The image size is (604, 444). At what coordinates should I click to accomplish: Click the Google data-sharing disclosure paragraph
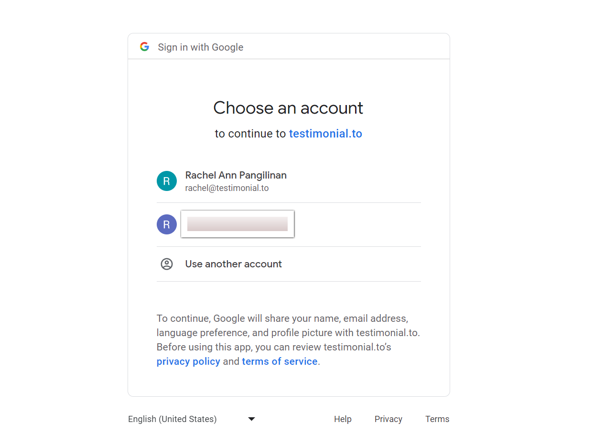(288, 340)
